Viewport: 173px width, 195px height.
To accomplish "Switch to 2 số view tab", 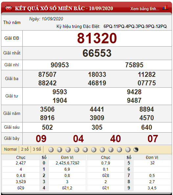I will coord(25,149).
